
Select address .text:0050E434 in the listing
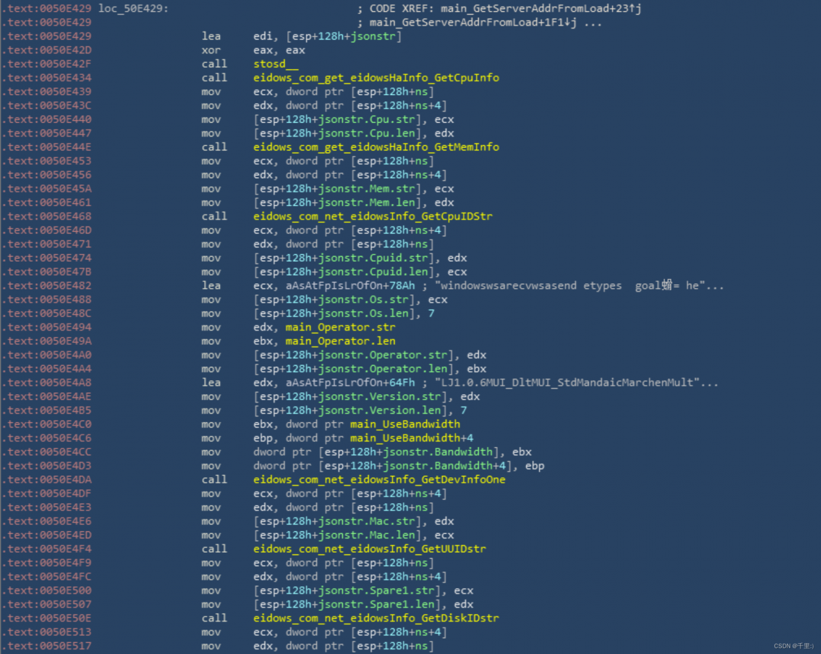tap(49, 78)
